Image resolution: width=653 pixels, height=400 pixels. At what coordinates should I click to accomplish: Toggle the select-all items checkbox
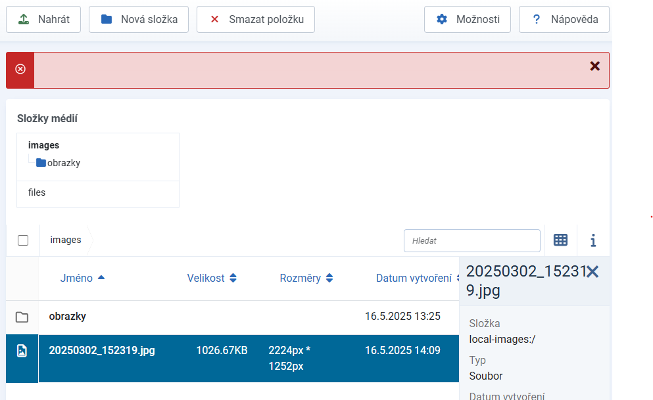(x=23, y=240)
